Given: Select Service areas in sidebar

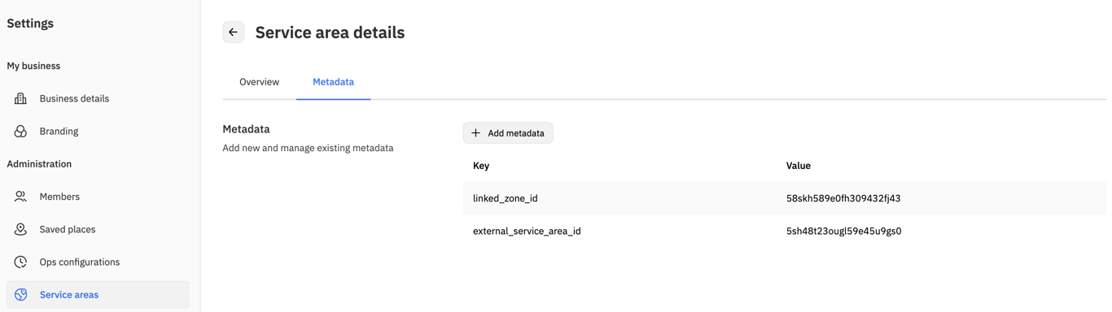Looking at the screenshot, I should click(x=98, y=295).
